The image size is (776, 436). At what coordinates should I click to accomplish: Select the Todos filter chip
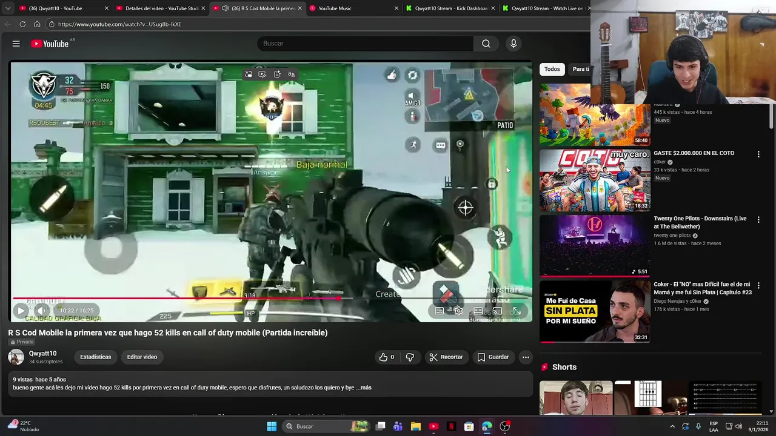pos(552,69)
